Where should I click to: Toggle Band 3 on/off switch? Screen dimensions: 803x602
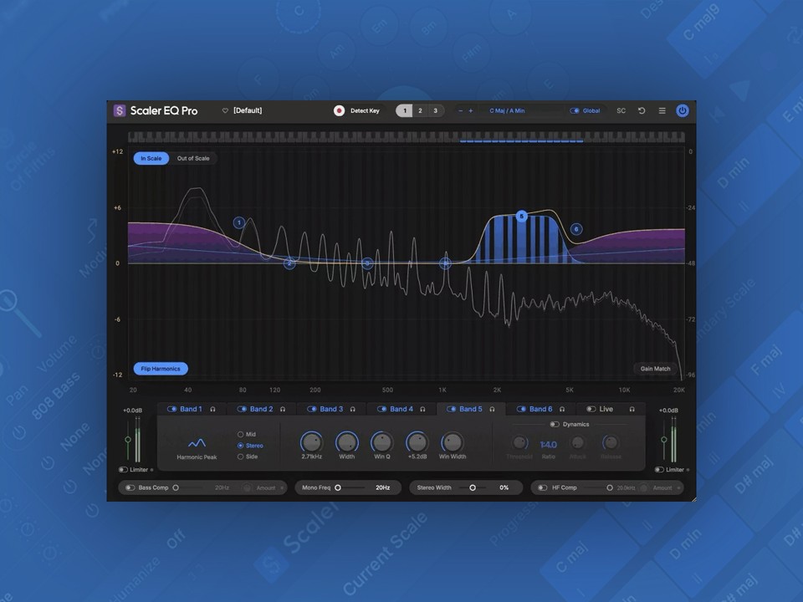311,409
